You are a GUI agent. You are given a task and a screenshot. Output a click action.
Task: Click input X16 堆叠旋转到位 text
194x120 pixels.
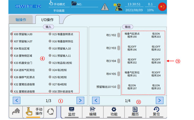pyautogui.click(x=63, y=41)
